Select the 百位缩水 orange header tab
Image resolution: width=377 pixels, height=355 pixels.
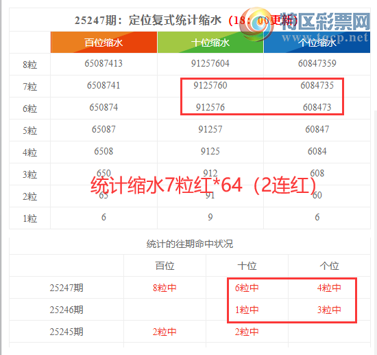104,43
